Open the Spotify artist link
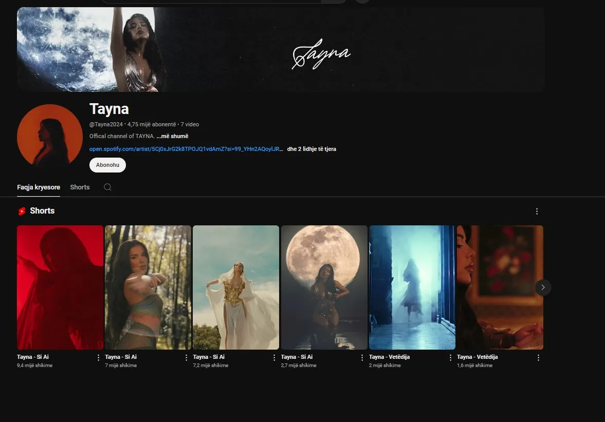The width and height of the screenshot is (605, 422). point(186,149)
